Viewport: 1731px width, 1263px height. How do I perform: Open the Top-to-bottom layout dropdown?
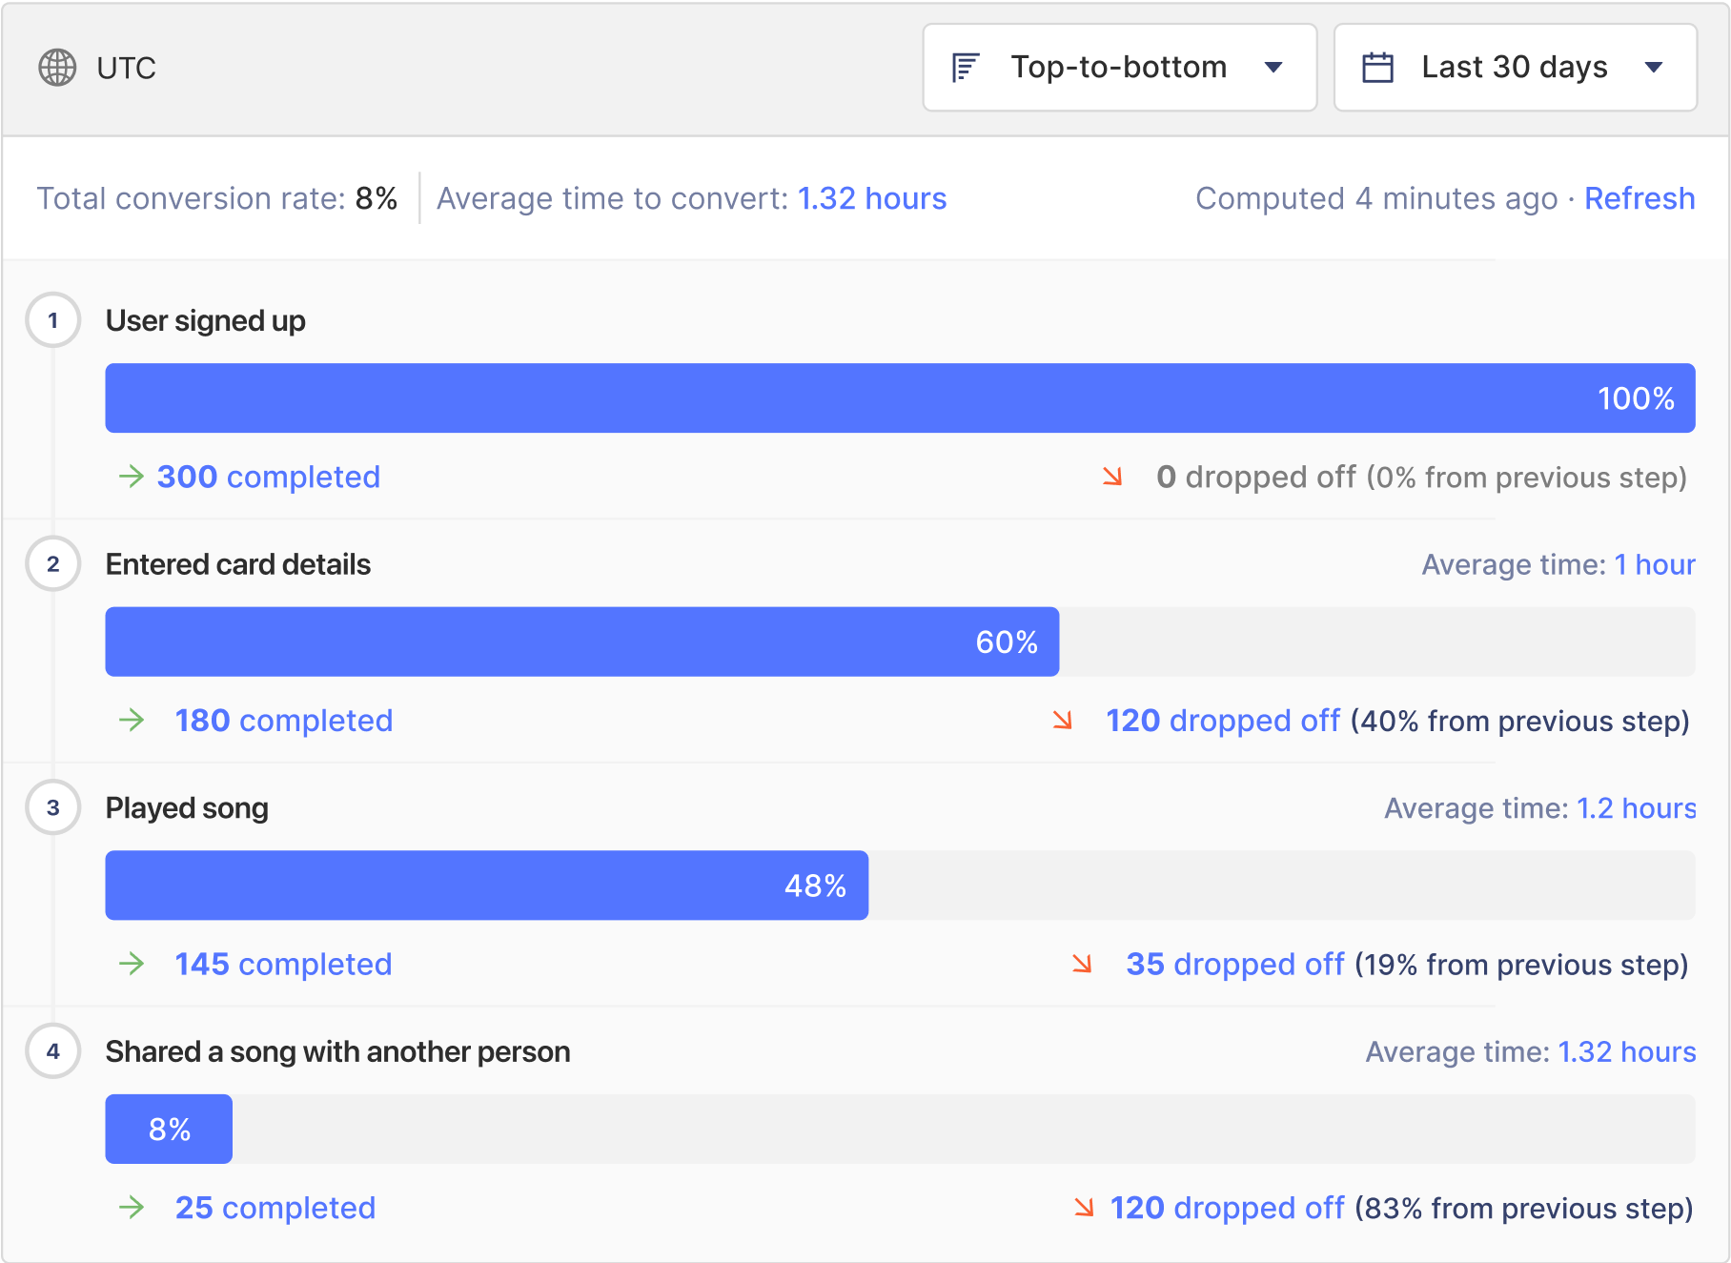tap(1119, 68)
